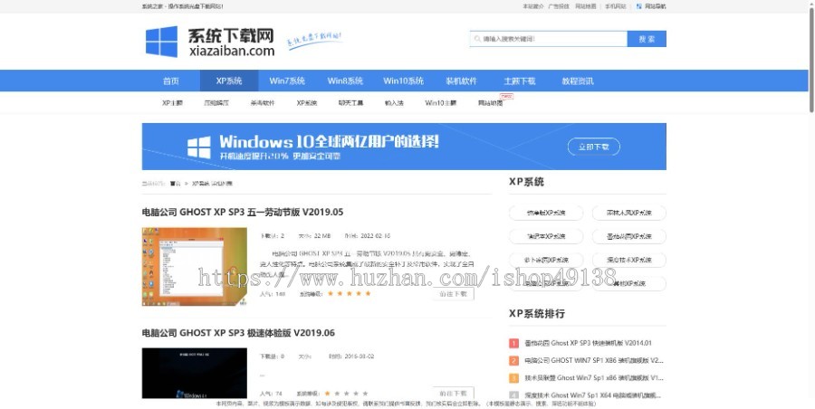Switch to the Win10系统 navigation tab
Image resolution: width=815 pixels, height=409 pixels.
[403, 81]
